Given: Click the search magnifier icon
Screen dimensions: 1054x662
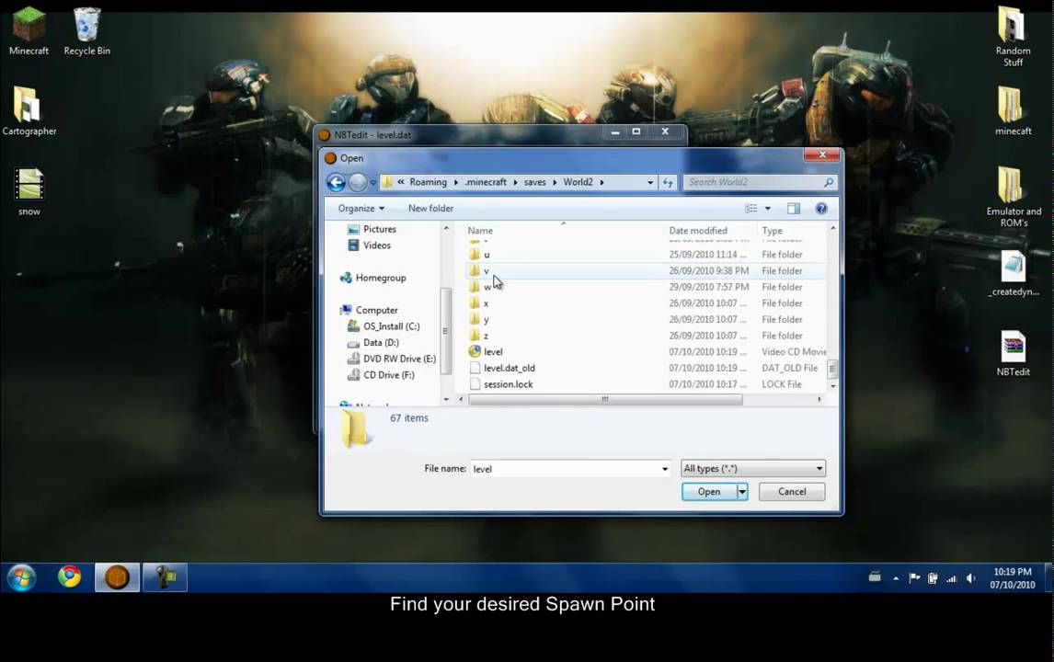Looking at the screenshot, I should coord(828,182).
